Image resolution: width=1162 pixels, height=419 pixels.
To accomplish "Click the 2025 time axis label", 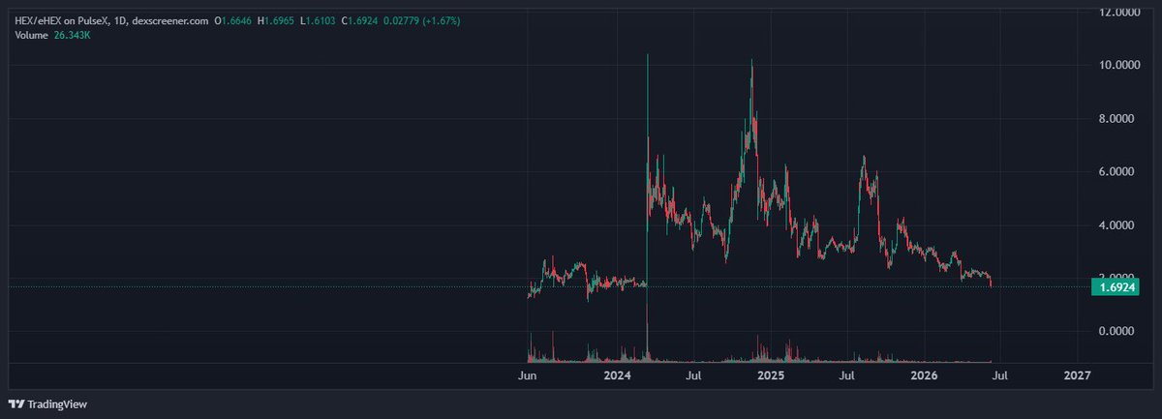I will [770, 374].
